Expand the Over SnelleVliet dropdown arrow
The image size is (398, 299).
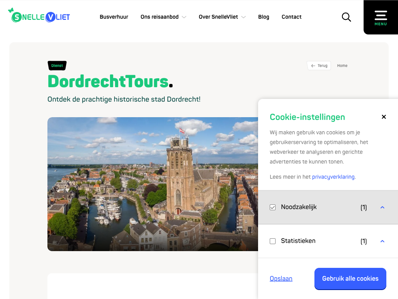243,17
